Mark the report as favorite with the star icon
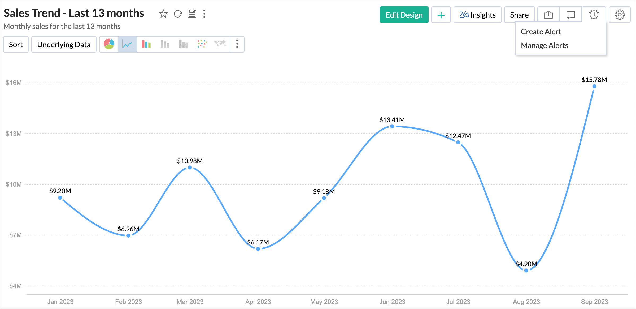This screenshot has width=636, height=309. click(x=163, y=14)
